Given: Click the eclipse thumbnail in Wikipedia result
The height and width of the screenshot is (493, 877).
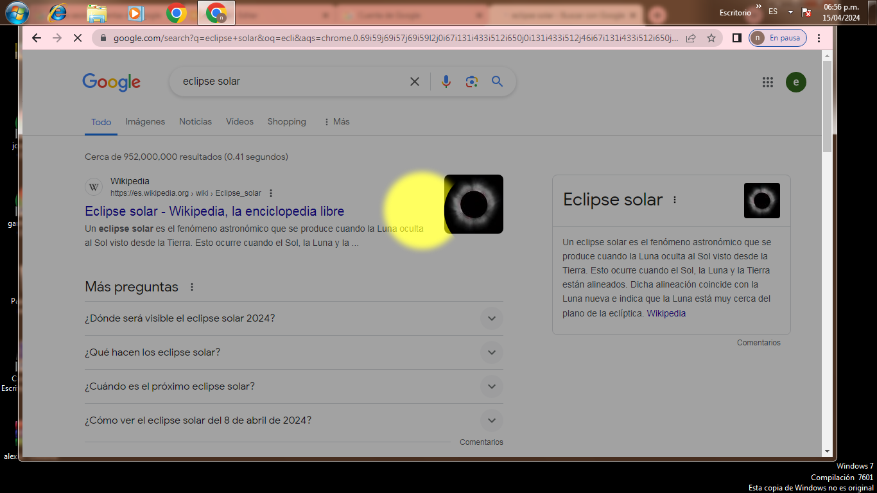Looking at the screenshot, I should click(474, 204).
